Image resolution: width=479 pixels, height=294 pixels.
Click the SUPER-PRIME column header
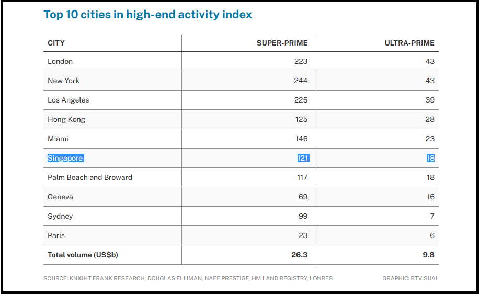(x=282, y=43)
